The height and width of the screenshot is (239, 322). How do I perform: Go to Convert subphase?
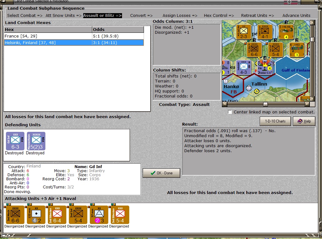coord(141,16)
